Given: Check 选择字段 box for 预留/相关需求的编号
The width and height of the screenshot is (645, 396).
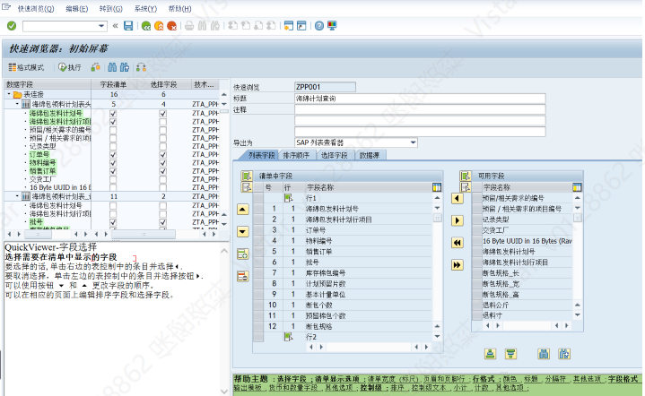Looking at the screenshot, I should pyautogui.click(x=163, y=130).
